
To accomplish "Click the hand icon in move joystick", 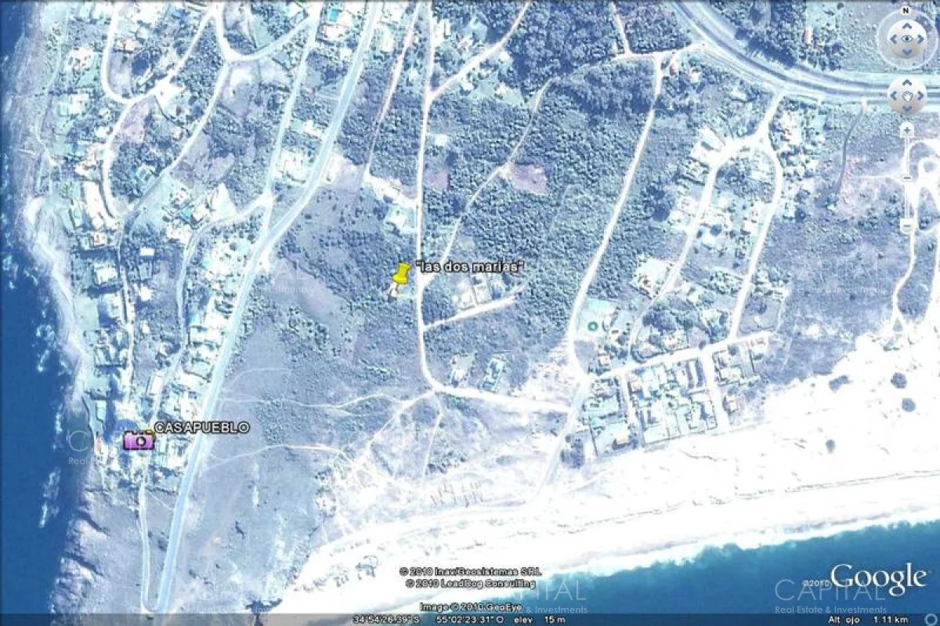I will tap(906, 96).
